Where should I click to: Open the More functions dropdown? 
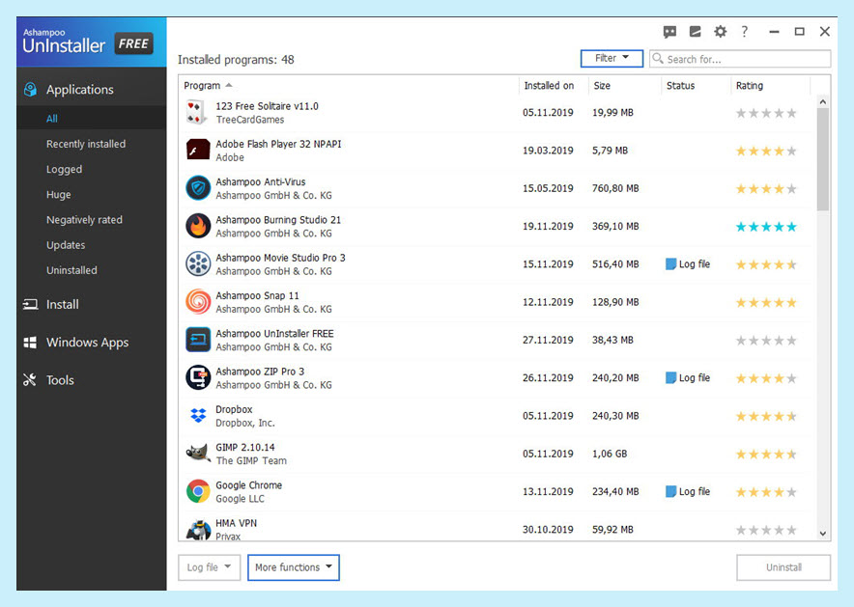click(294, 567)
